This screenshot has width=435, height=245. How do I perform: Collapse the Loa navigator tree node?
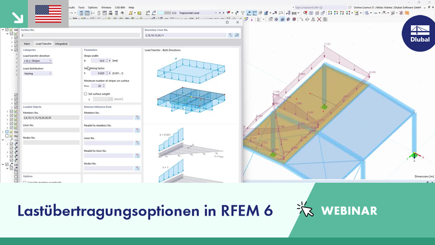[x=3, y=165]
